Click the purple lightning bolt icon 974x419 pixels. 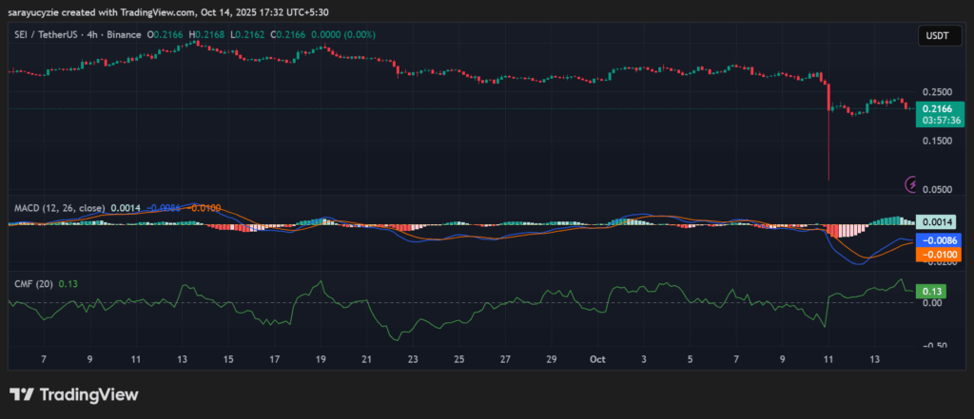tap(911, 183)
